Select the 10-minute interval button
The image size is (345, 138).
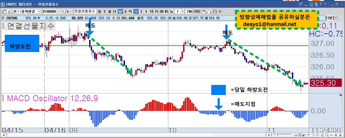[151, 11]
